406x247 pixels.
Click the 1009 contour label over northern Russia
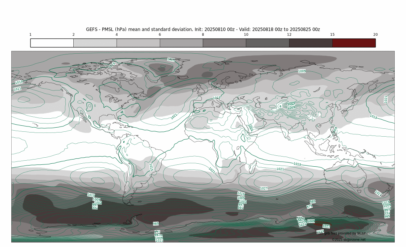click(x=302, y=71)
